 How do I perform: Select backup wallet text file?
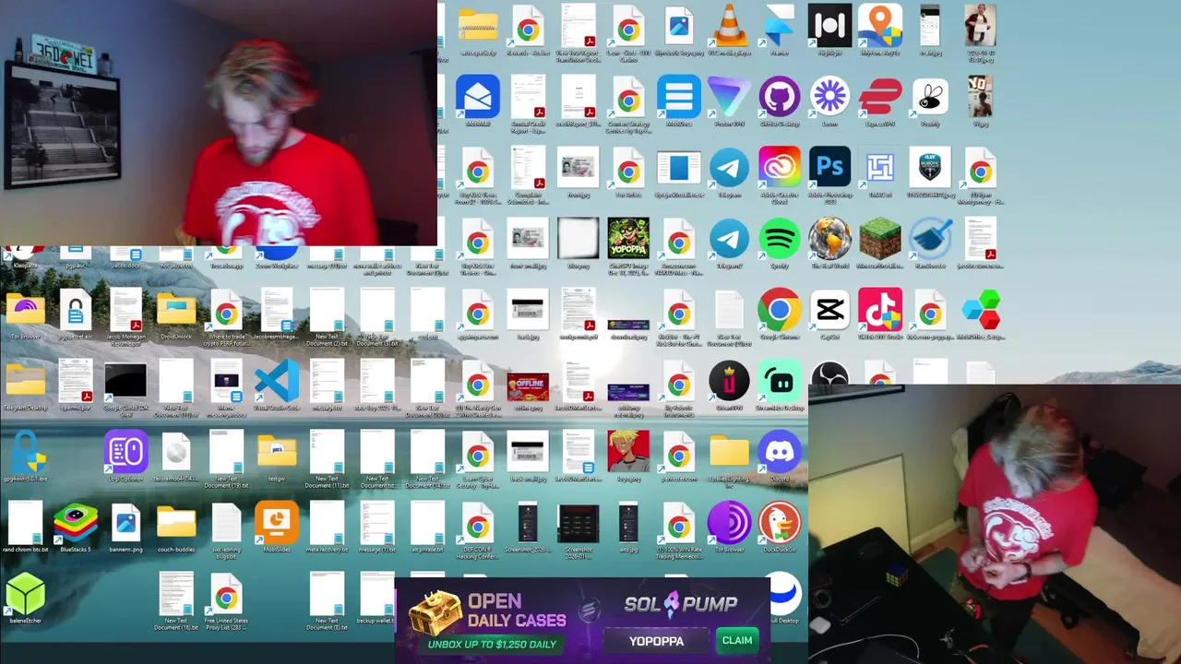click(377, 596)
